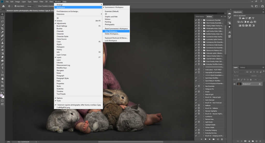265x143 pixels.
Task: Select the Eyedropper tool
Action: point(2,32)
